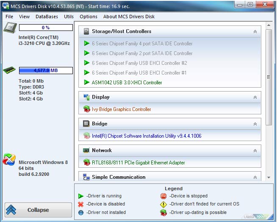The image size is (277, 222).
Task: Open the Utils menu
Action: pyautogui.click(x=69, y=17)
